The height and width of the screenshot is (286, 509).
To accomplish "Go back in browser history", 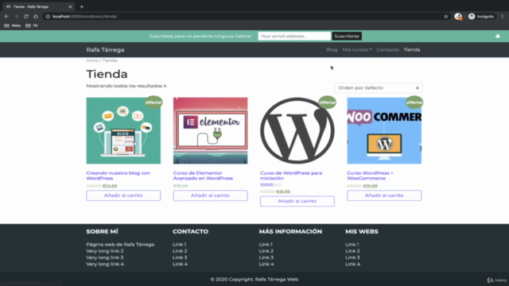I will click(x=6, y=16).
